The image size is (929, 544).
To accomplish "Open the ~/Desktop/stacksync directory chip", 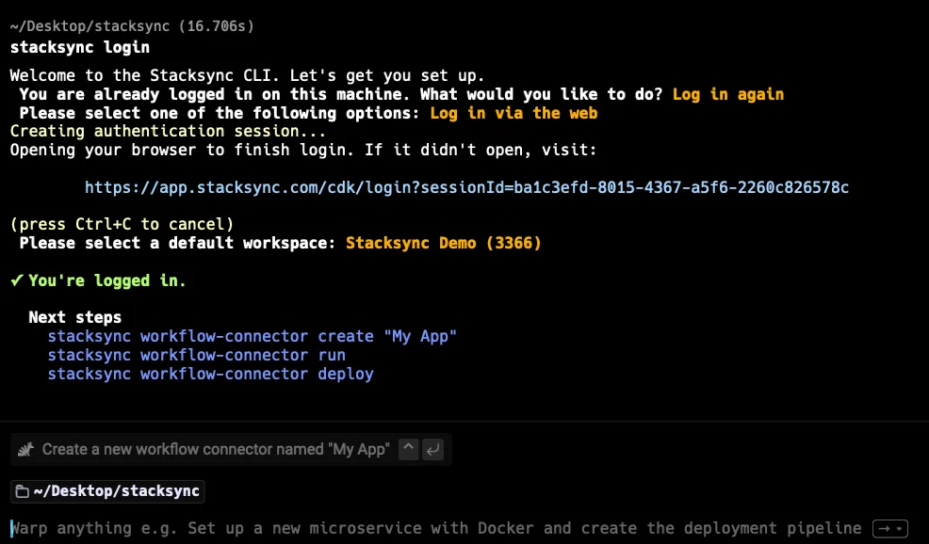I will 107,491.
